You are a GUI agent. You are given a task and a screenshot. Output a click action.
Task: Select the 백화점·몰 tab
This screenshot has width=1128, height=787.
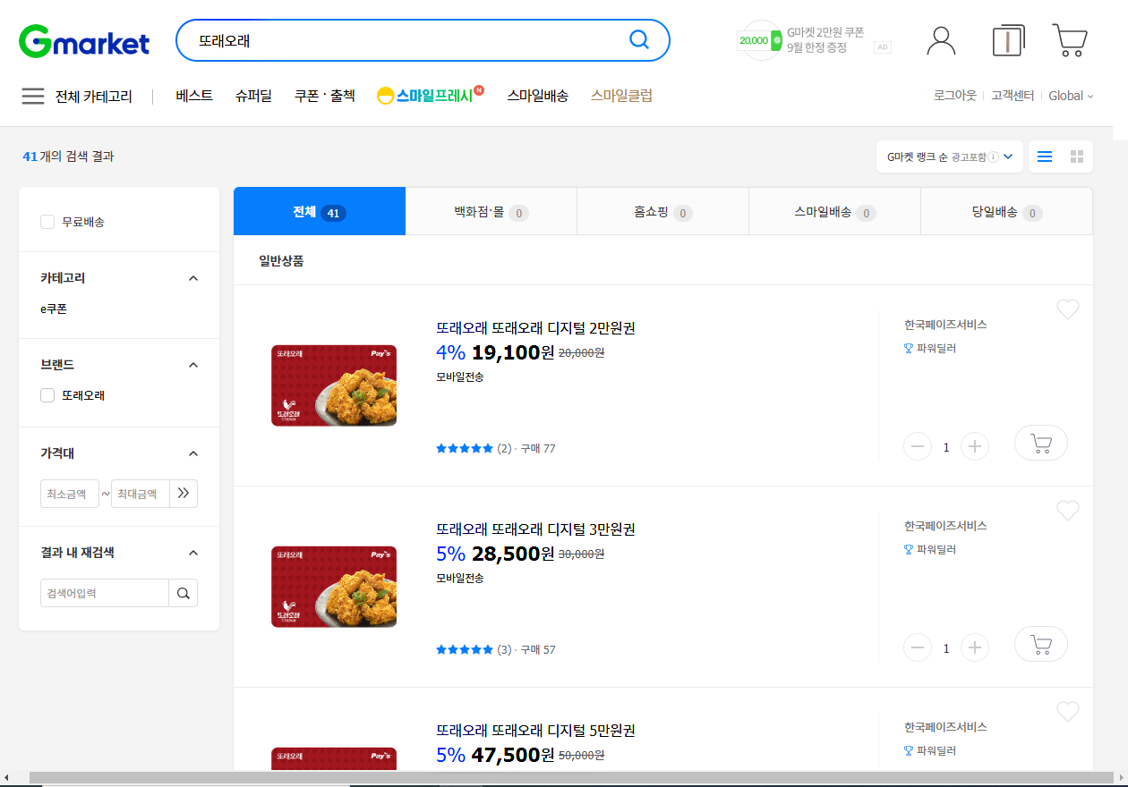coord(491,212)
